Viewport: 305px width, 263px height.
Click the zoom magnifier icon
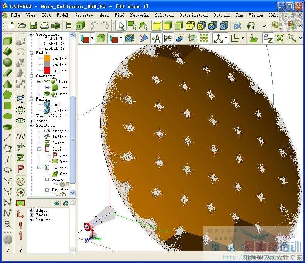pyautogui.click(x=292, y=38)
